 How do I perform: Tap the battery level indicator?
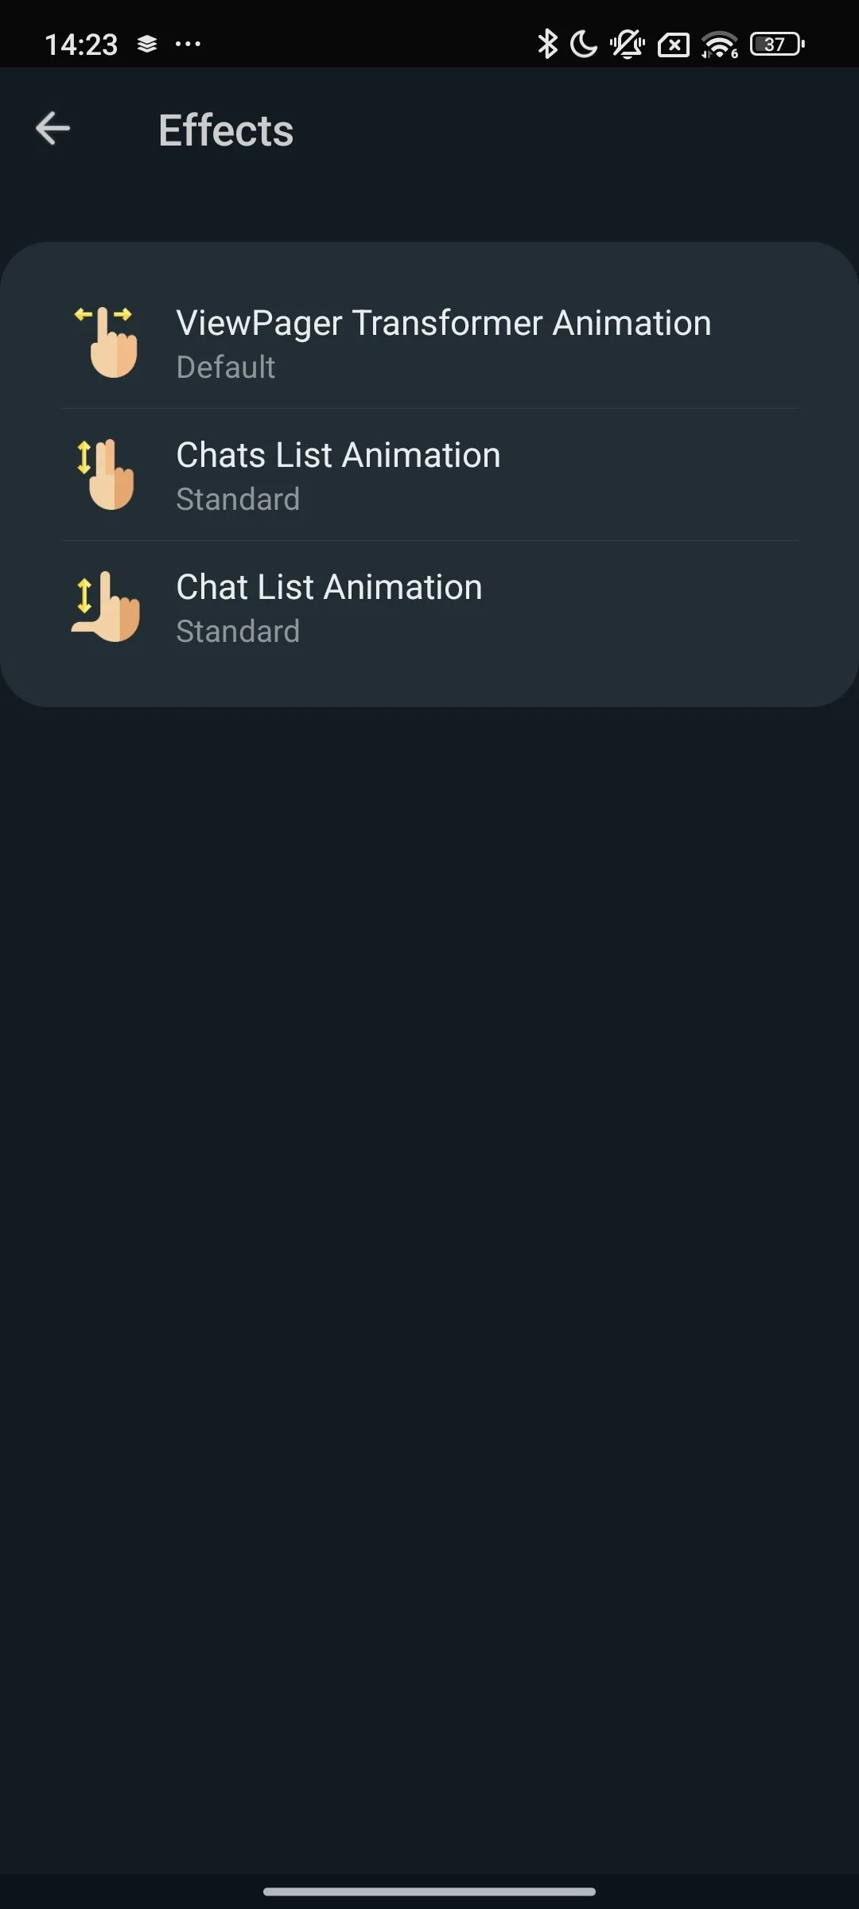click(777, 45)
